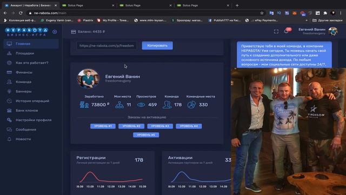Click the browser back arrow

[5, 13]
